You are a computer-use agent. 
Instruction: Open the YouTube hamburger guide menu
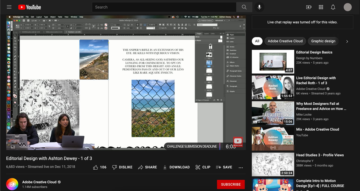tap(9, 7)
